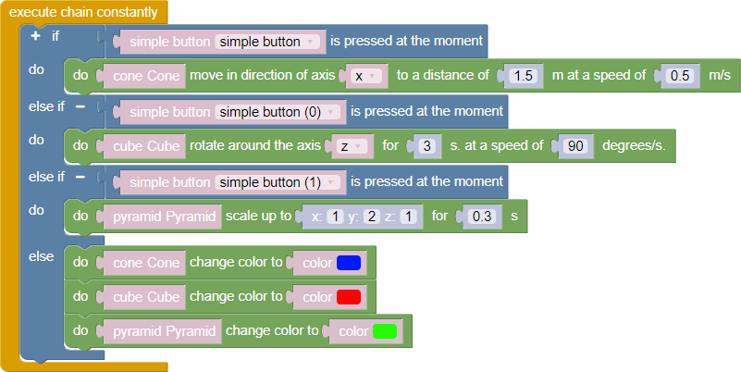Remove the first else-if branch using its minus icon

point(80,105)
